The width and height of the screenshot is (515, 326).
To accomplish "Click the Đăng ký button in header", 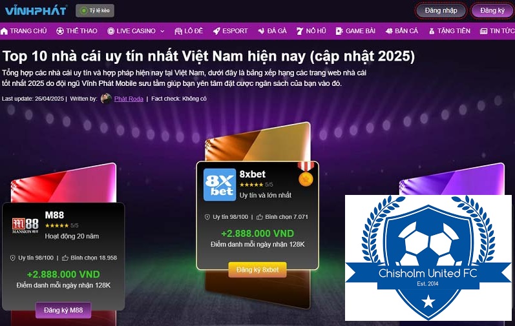I will [x=492, y=10].
